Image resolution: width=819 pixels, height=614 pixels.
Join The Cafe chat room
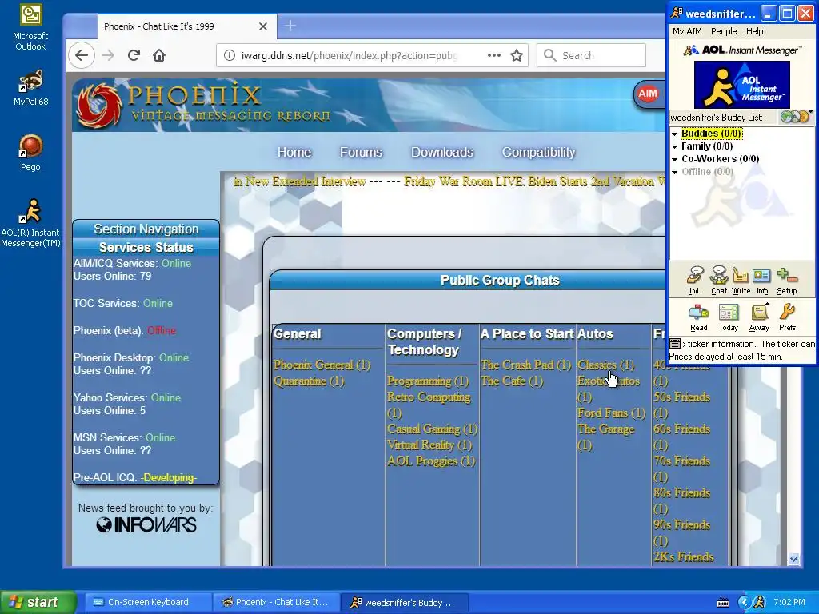click(x=512, y=381)
